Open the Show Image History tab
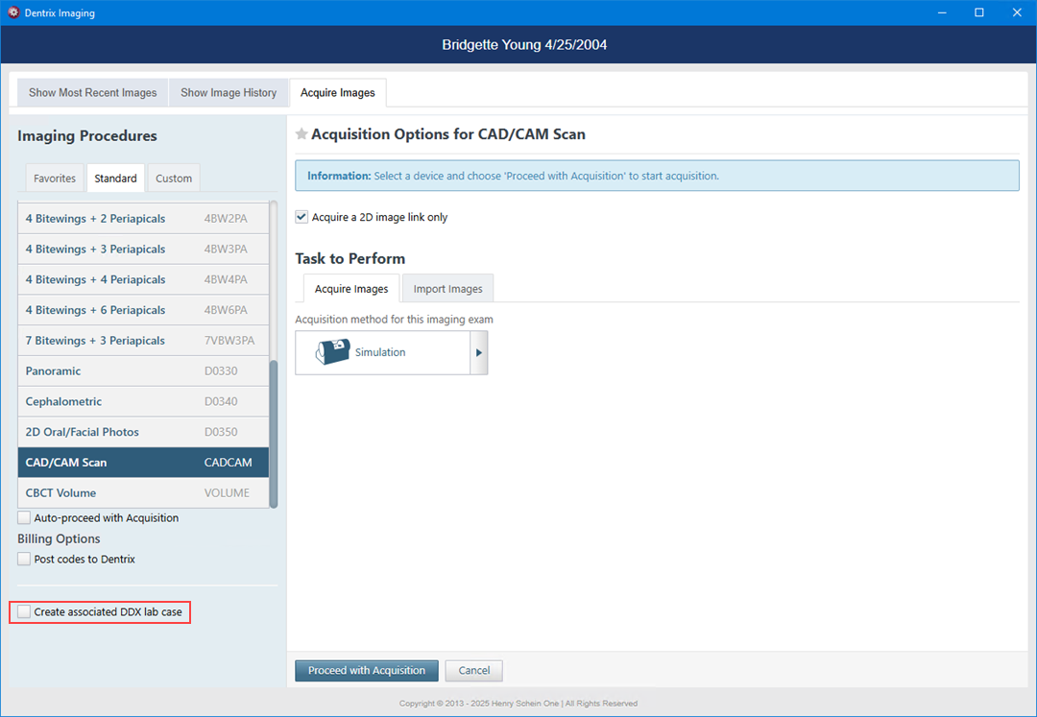 [229, 92]
